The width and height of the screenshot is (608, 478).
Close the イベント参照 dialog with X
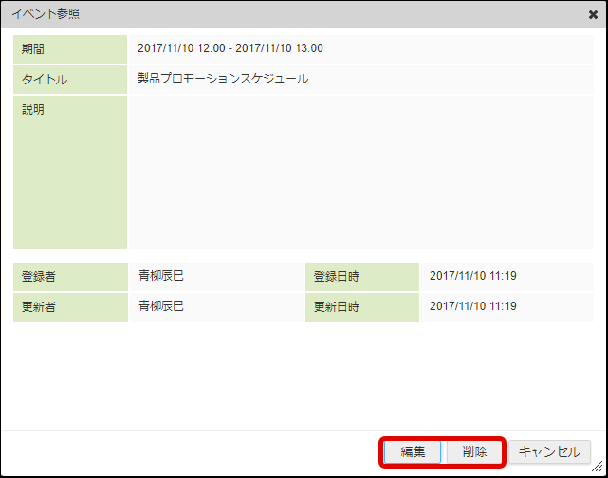593,15
